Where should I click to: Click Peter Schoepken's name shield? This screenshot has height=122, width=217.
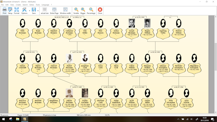pos(171,103)
